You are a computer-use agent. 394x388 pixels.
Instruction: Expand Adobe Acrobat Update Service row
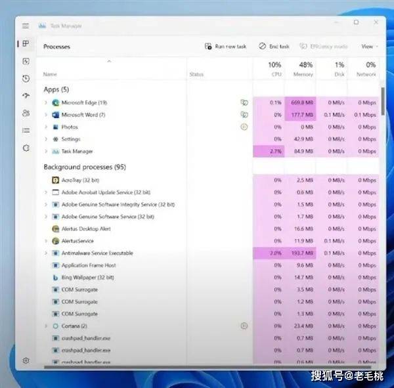(46, 192)
